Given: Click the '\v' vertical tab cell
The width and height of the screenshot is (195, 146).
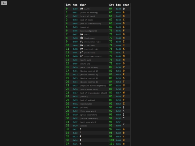Looking at the screenshot, I should (81, 49).
